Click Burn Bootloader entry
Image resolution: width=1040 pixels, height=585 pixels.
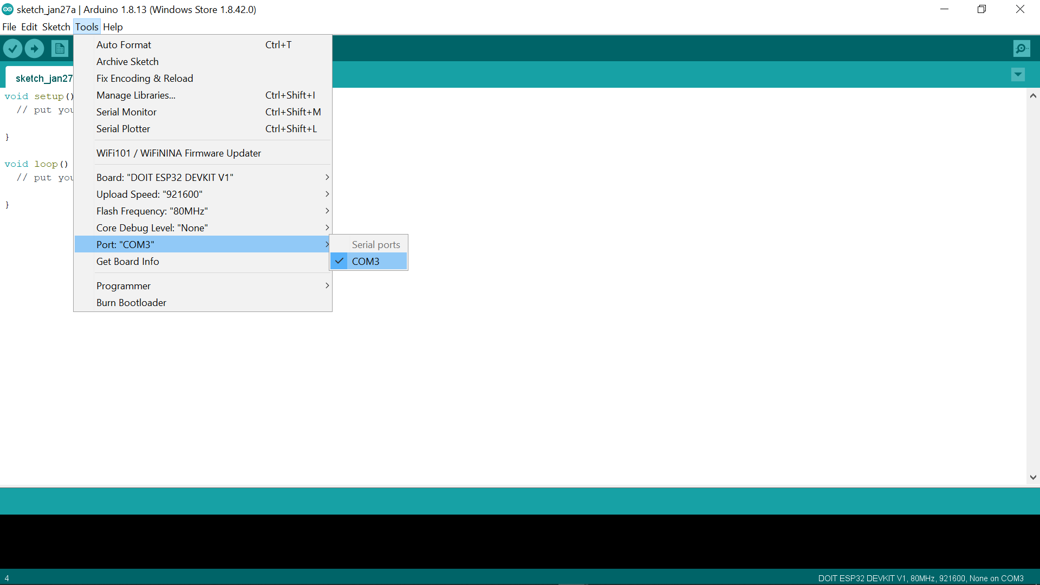pos(132,302)
